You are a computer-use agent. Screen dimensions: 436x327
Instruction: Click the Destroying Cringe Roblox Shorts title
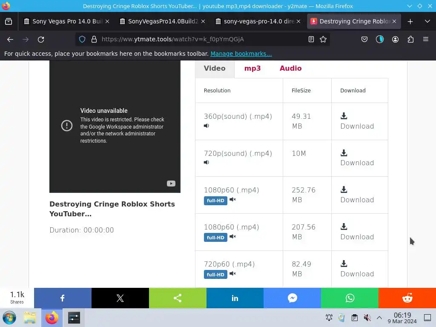(x=112, y=209)
